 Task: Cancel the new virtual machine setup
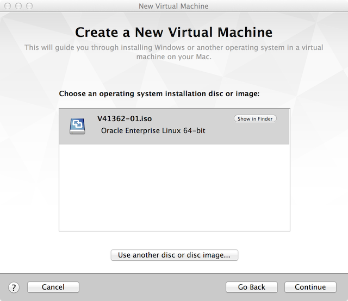coord(53,287)
